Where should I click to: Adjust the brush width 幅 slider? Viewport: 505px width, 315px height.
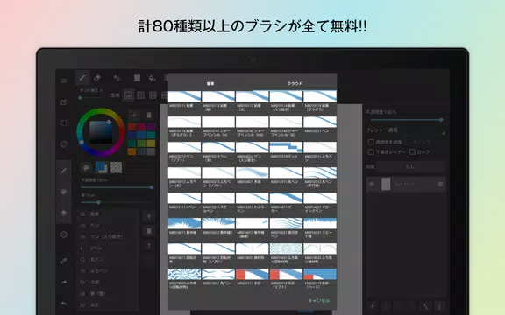[117, 202]
